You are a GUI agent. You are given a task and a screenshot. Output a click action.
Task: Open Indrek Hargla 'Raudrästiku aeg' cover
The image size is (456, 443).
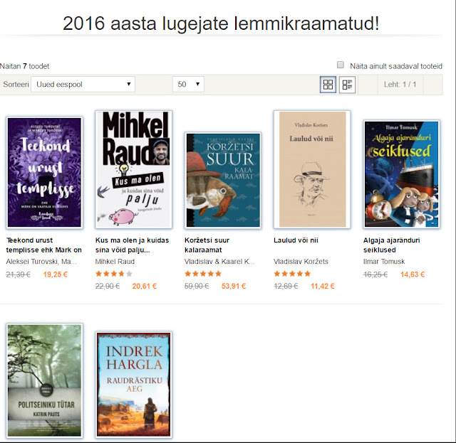[x=133, y=385]
